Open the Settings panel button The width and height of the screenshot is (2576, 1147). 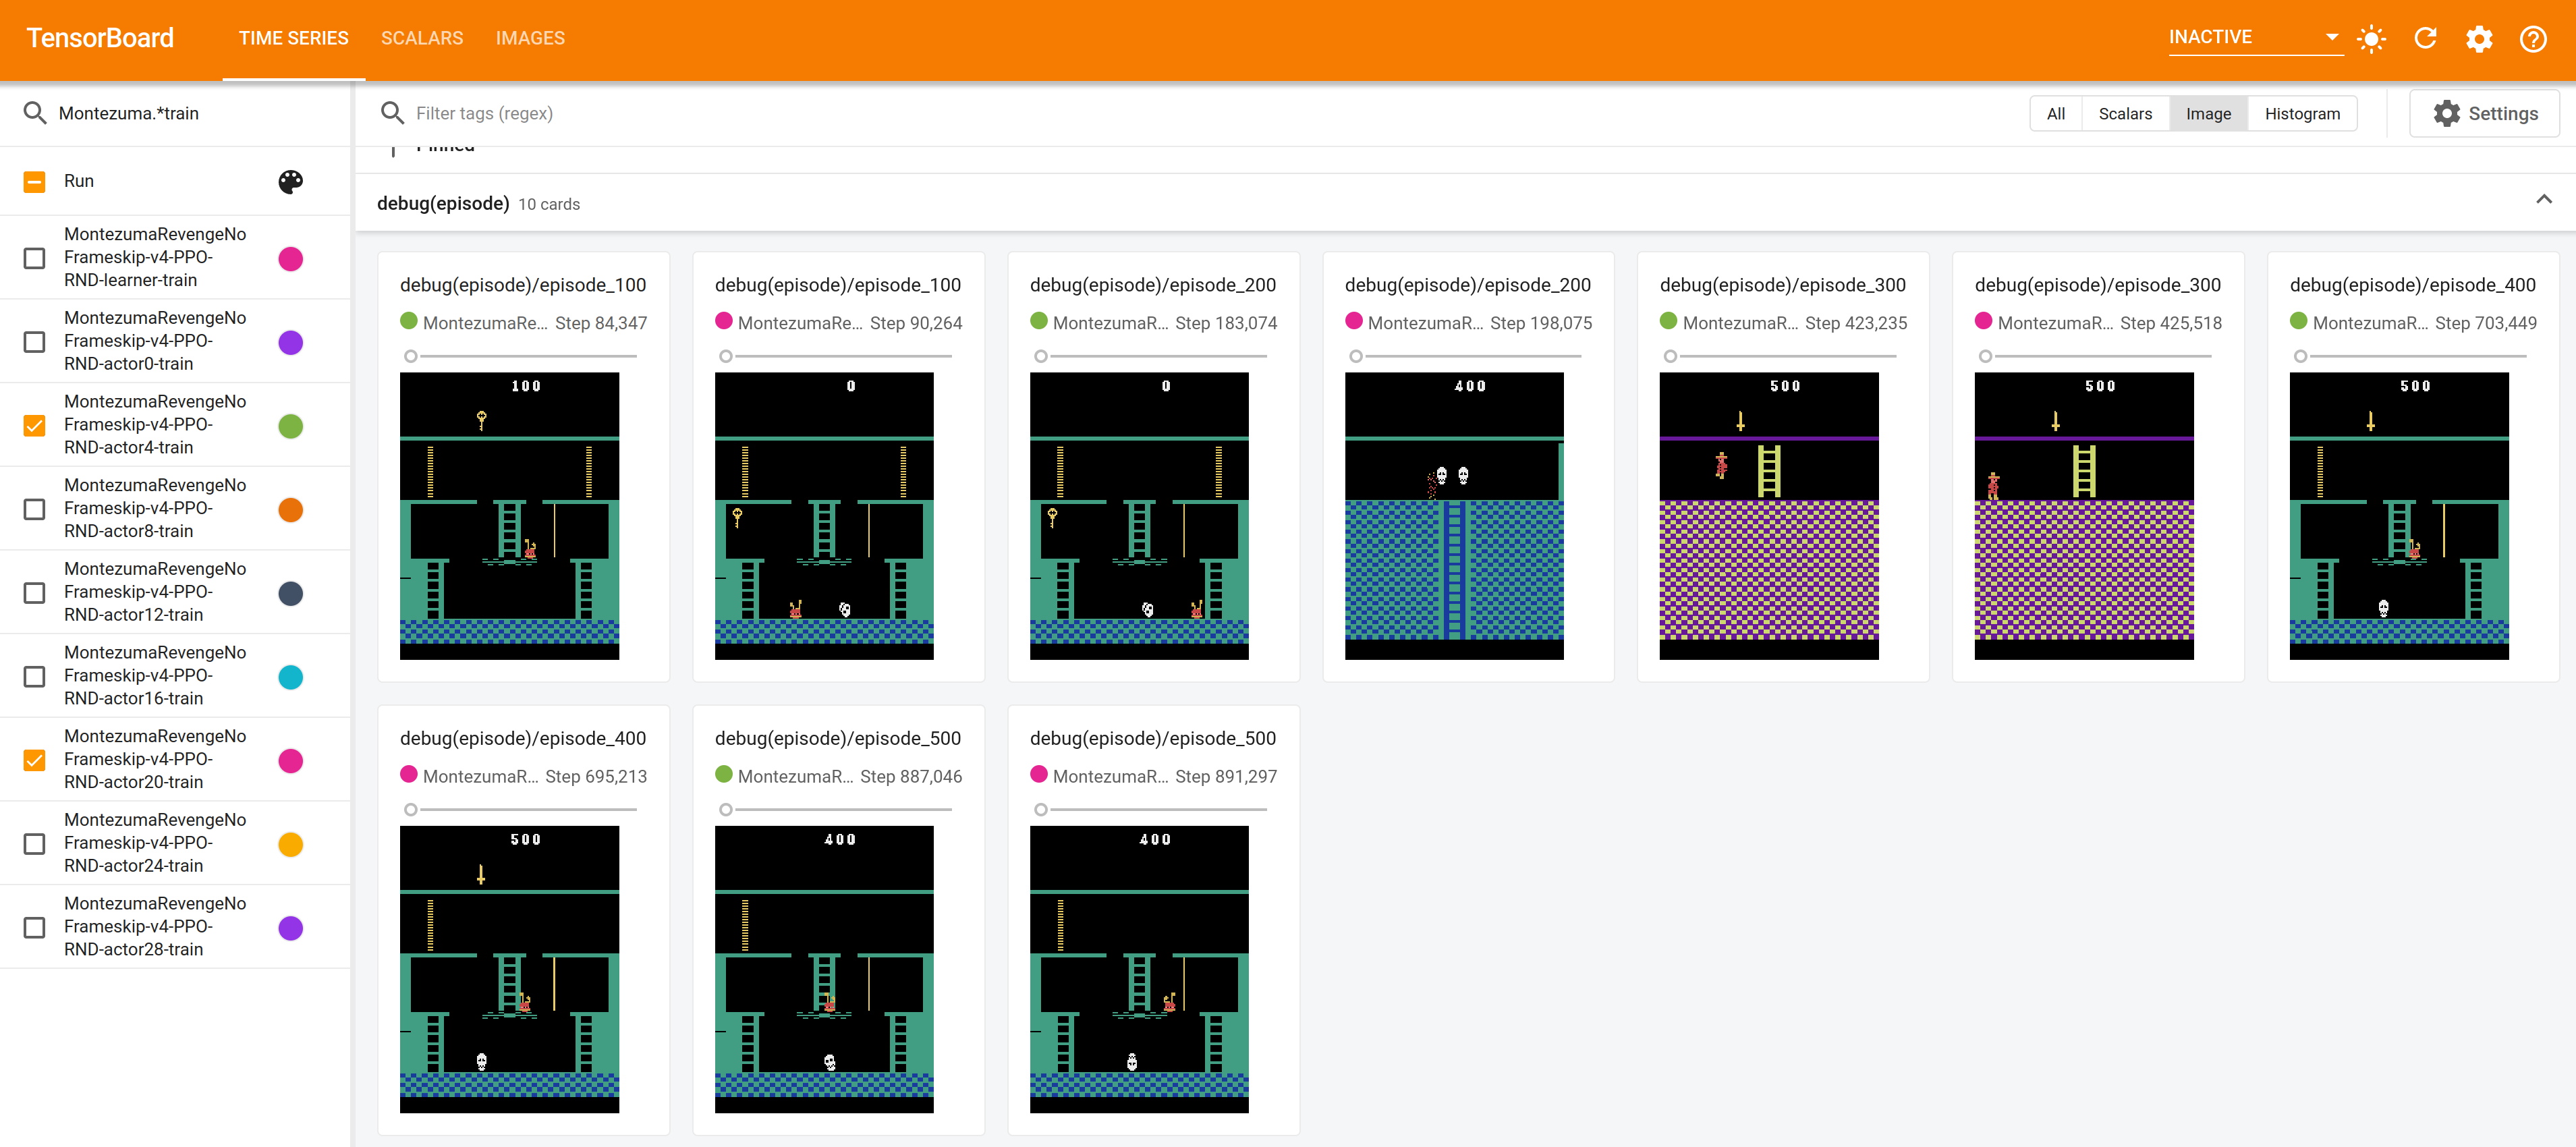[x=2484, y=114]
